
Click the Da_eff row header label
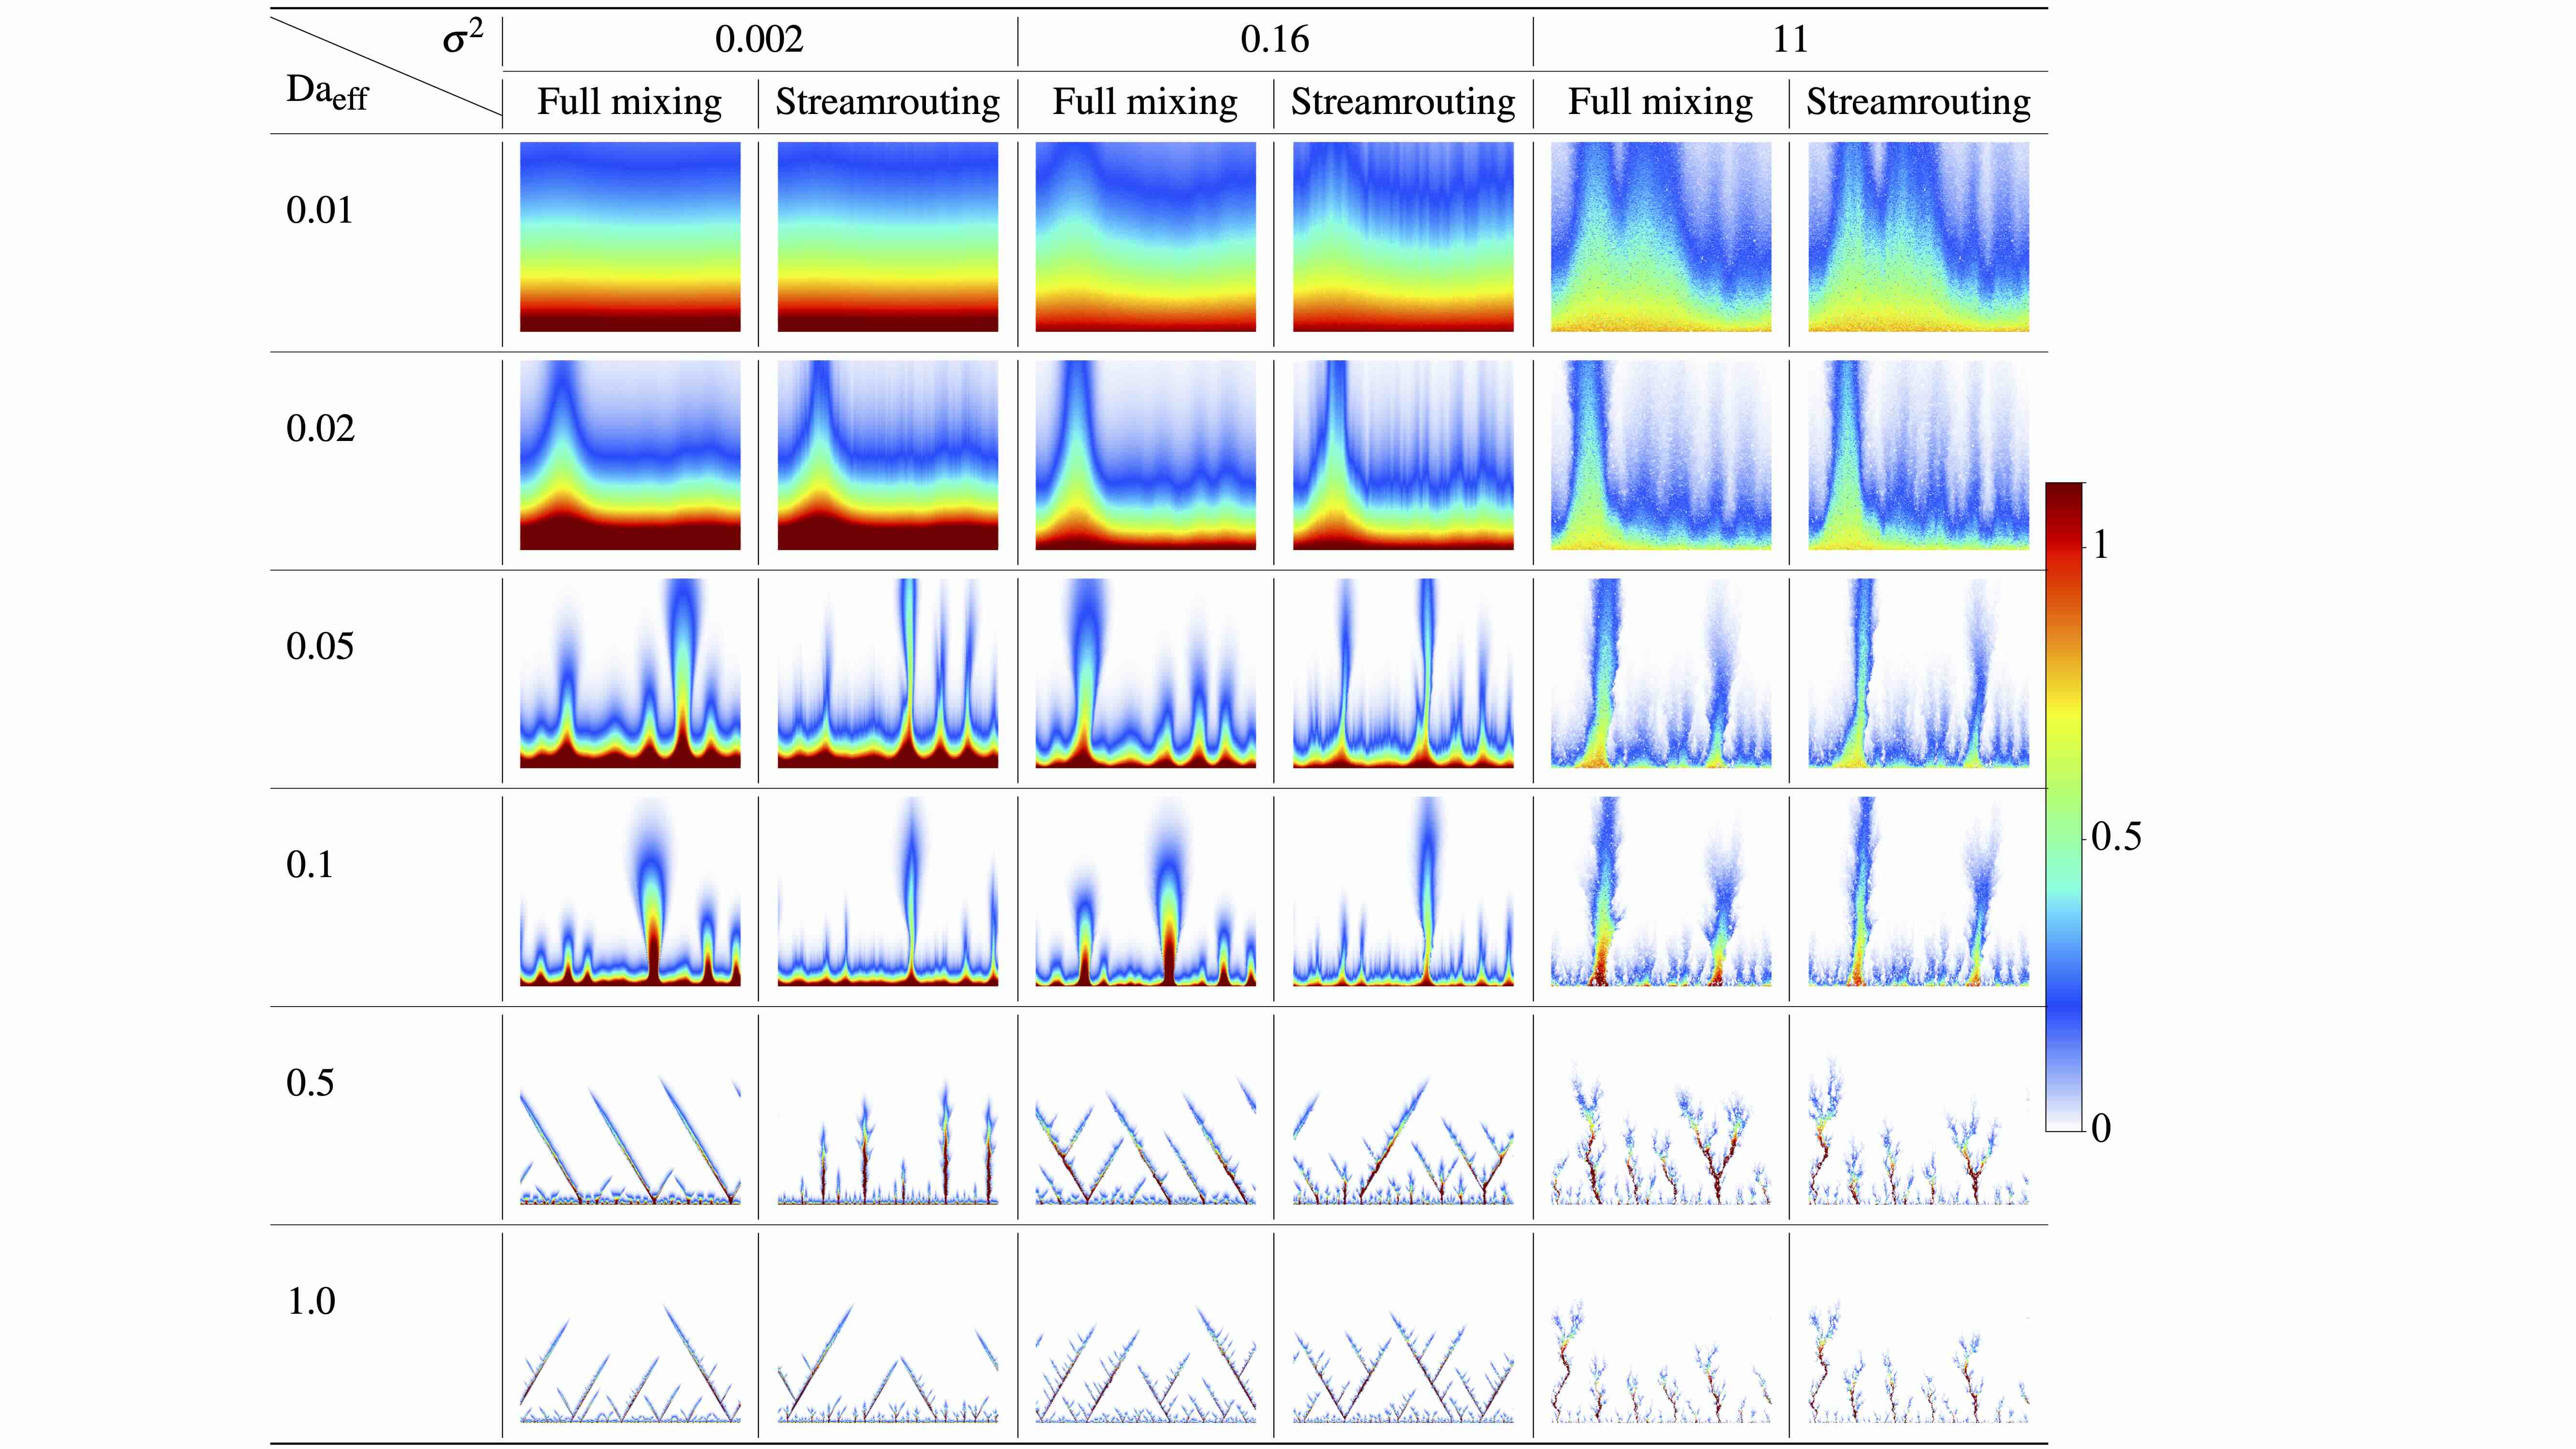tap(327, 92)
